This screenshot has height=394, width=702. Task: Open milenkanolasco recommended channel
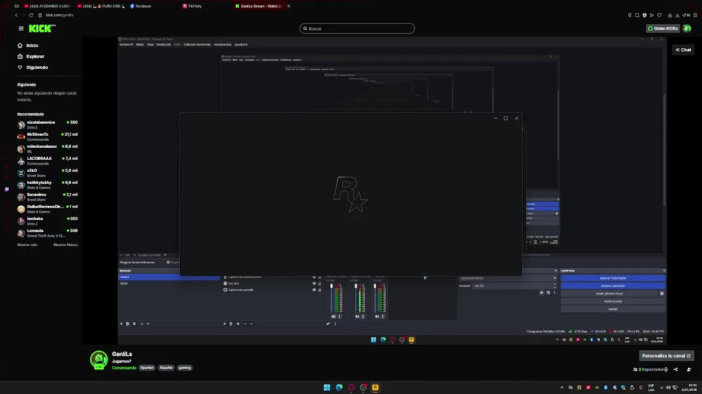point(47,148)
